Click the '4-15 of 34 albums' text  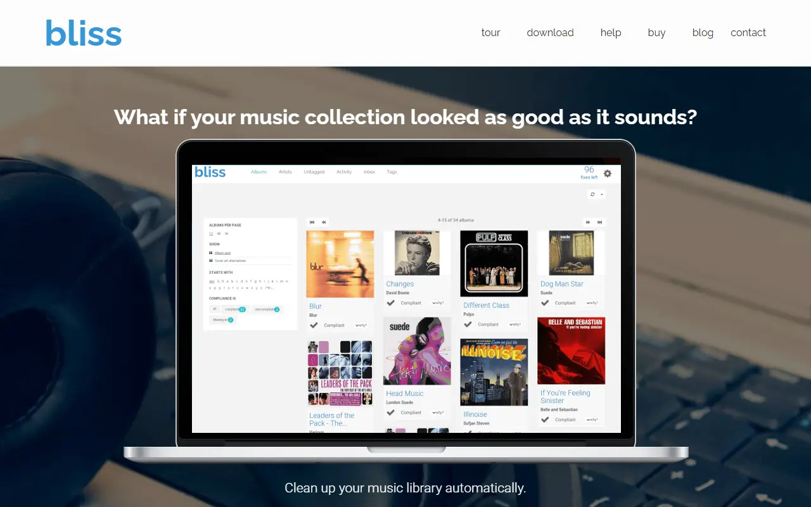pos(456,221)
